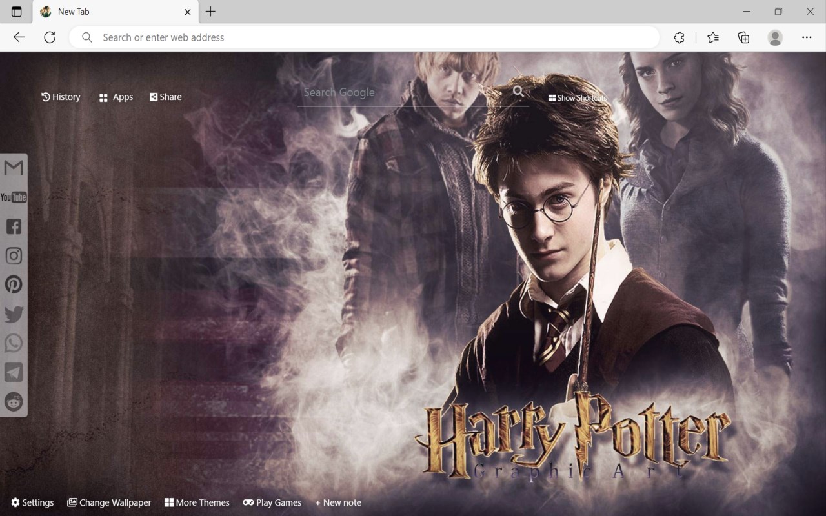Open a new browser tab

coord(210,12)
